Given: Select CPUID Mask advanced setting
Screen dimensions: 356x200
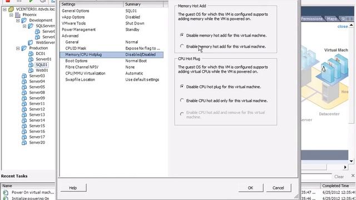Looking at the screenshot, I should 111,48.
